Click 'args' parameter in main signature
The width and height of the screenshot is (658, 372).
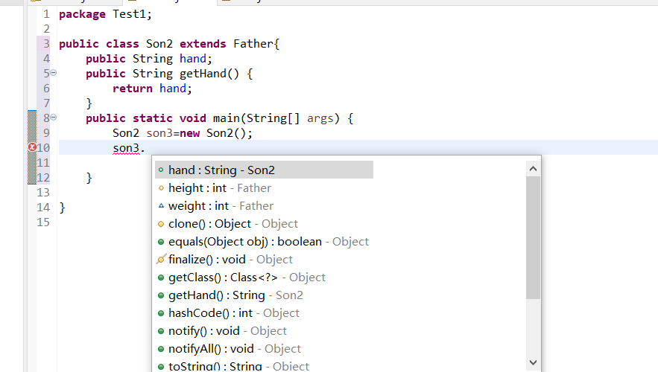coord(320,118)
